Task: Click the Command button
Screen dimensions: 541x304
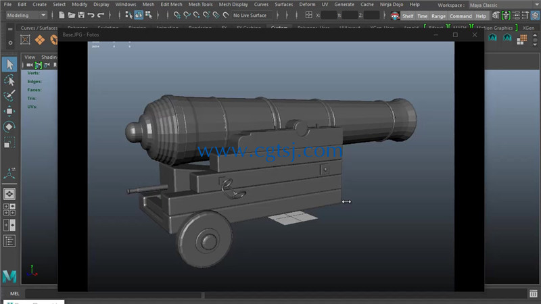Action: (461, 16)
